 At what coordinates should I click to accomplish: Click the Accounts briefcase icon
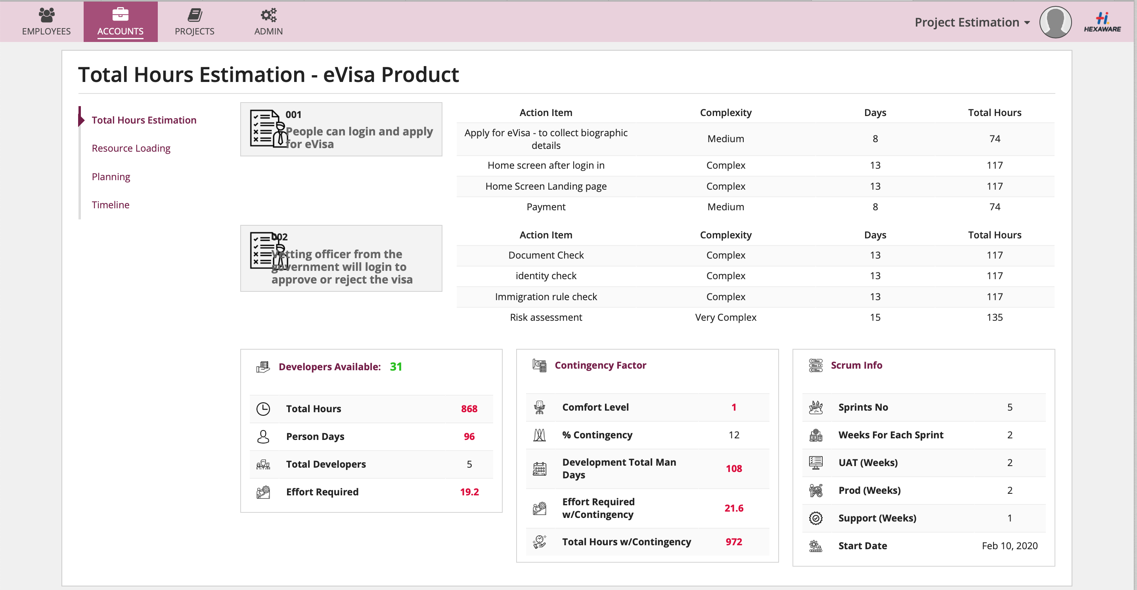[x=120, y=15]
